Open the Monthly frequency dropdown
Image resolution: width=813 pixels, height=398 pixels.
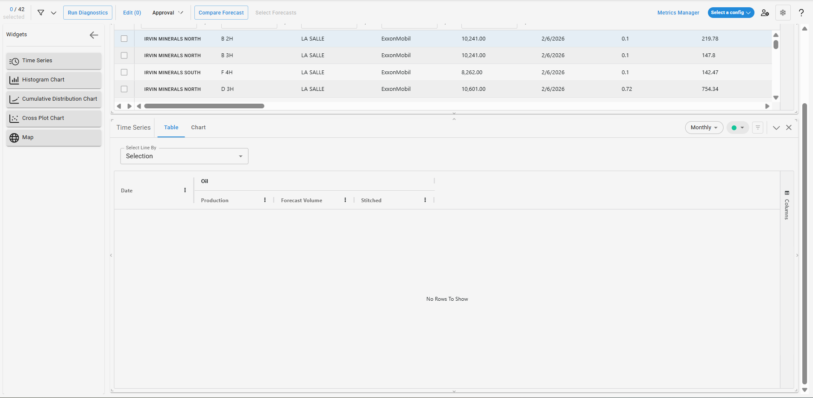point(704,128)
